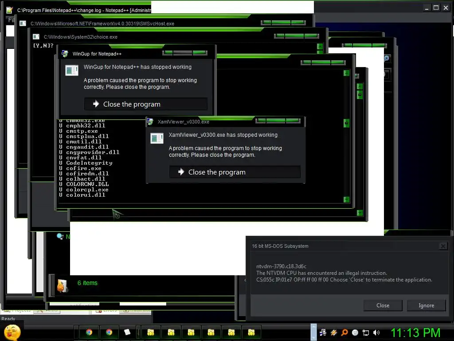Click the '[Y,N]?' prompt in choice.exe
Image resolution: width=454 pixels, height=341 pixels.
tap(43, 46)
